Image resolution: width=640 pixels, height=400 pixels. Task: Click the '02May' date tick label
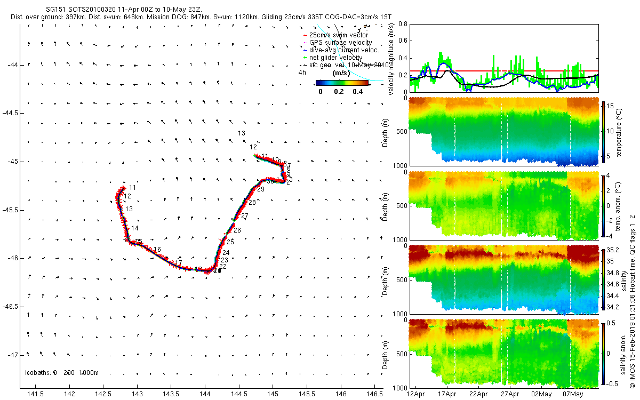(541, 394)
